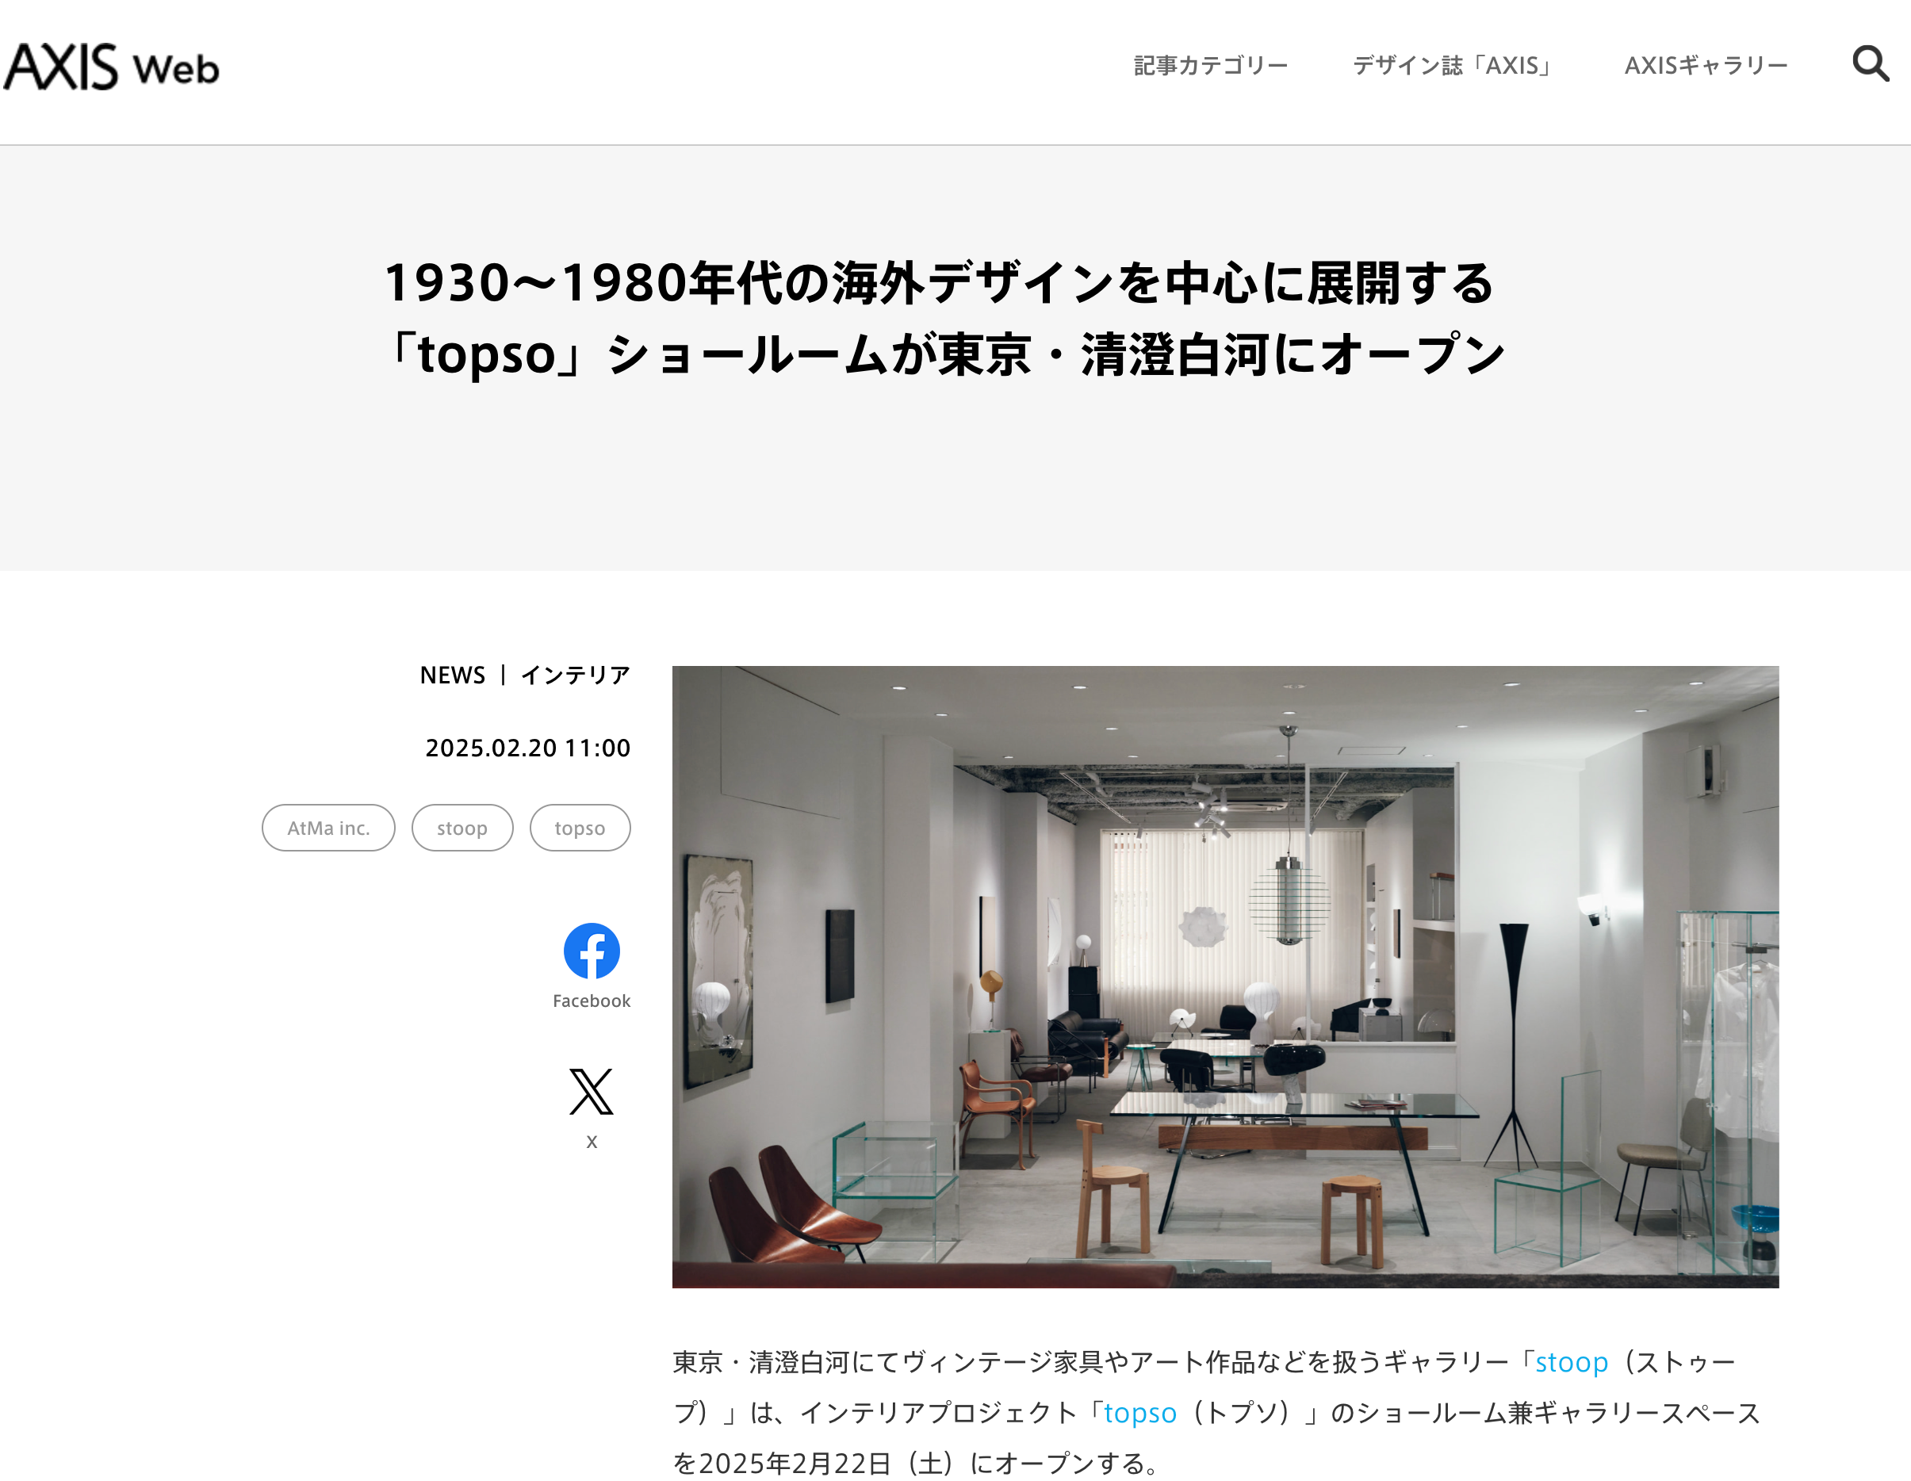Open the NEWS category link
The height and width of the screenshot is (1481, 1911).
pyautogui.click(x=452, y=675)
